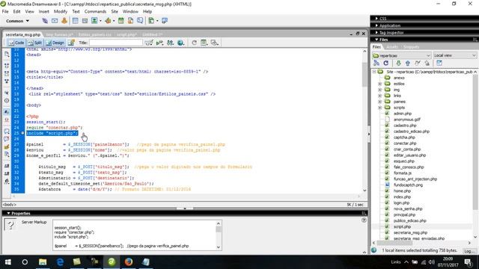Image resolution: width=479 pixels, height=269 pixels.
Task: Open the Local view dropdown
Action: click(455, 55)
